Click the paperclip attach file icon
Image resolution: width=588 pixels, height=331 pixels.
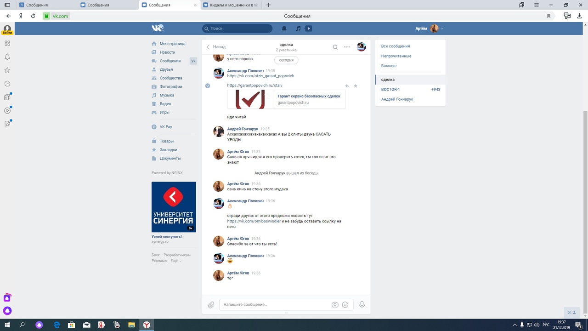211,305
